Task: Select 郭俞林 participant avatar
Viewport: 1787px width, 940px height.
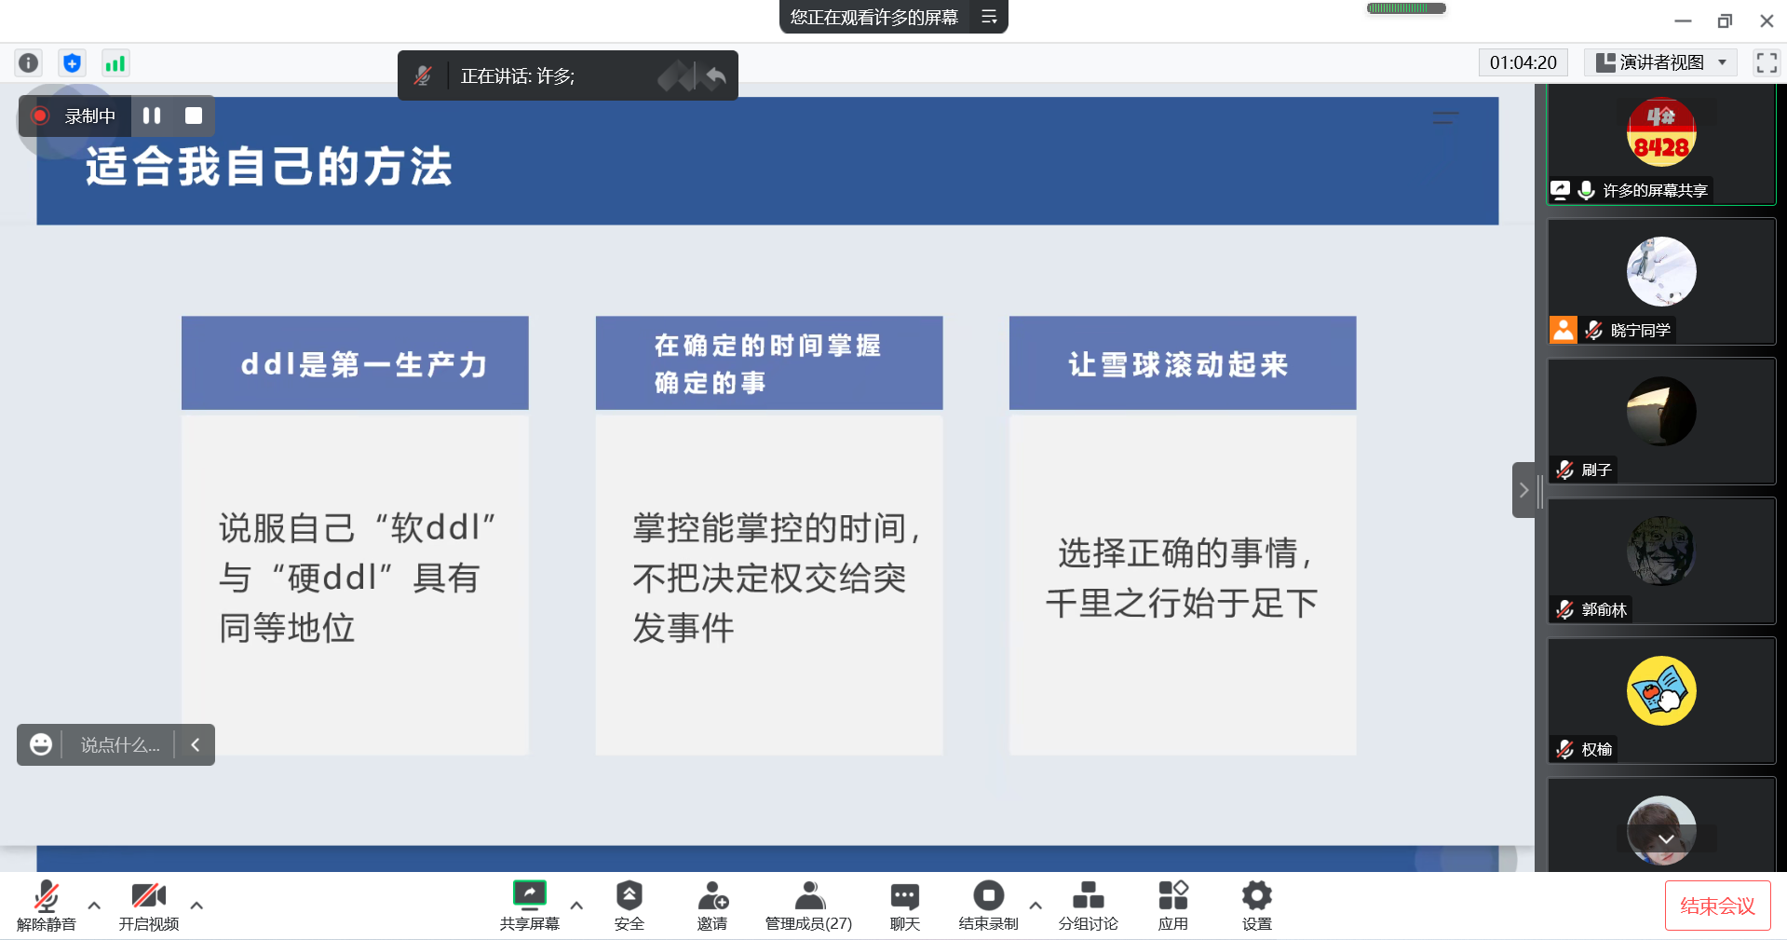Action: click(x=1661, y=551)
